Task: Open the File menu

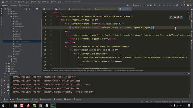Action: (x=7, y=2)
